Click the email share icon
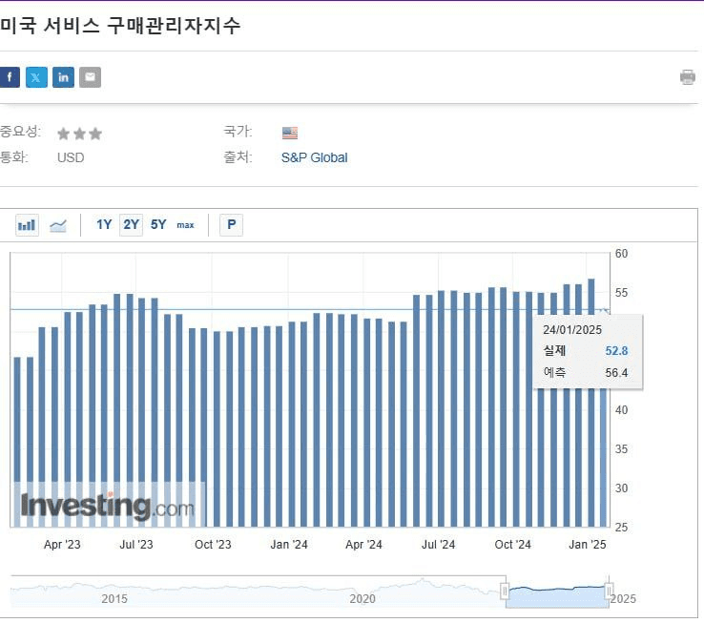 point(90,77)
